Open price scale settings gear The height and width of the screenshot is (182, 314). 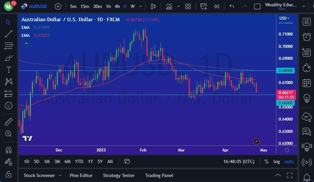pyautogui.click(x=287, y=150)
